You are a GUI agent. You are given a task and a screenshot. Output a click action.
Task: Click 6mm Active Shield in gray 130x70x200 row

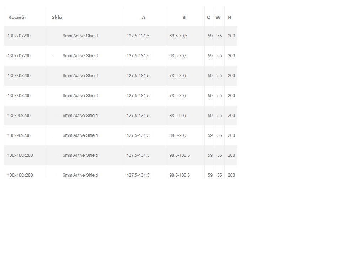point(80,36)
